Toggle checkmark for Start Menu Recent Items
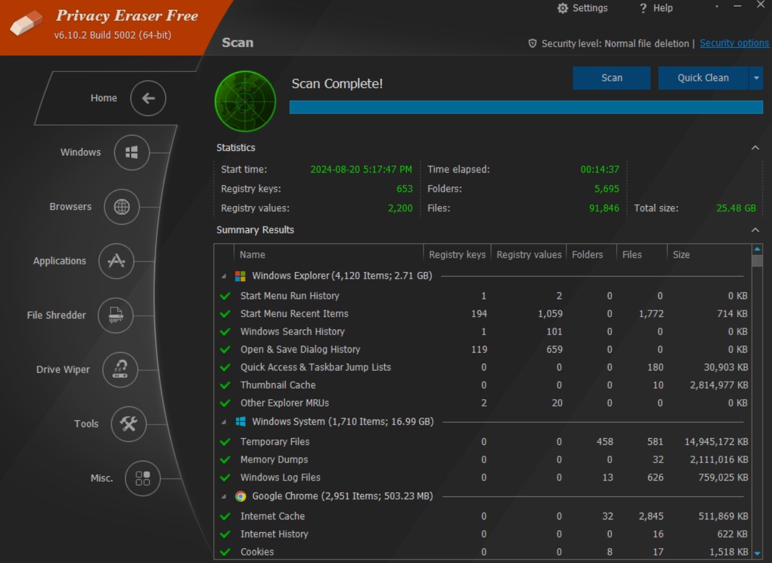Viewport: 772px width, 563px height. tap(225, 314)
